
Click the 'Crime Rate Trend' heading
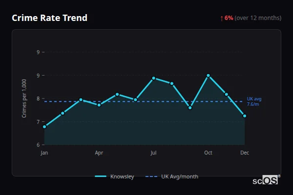(49, 18)
